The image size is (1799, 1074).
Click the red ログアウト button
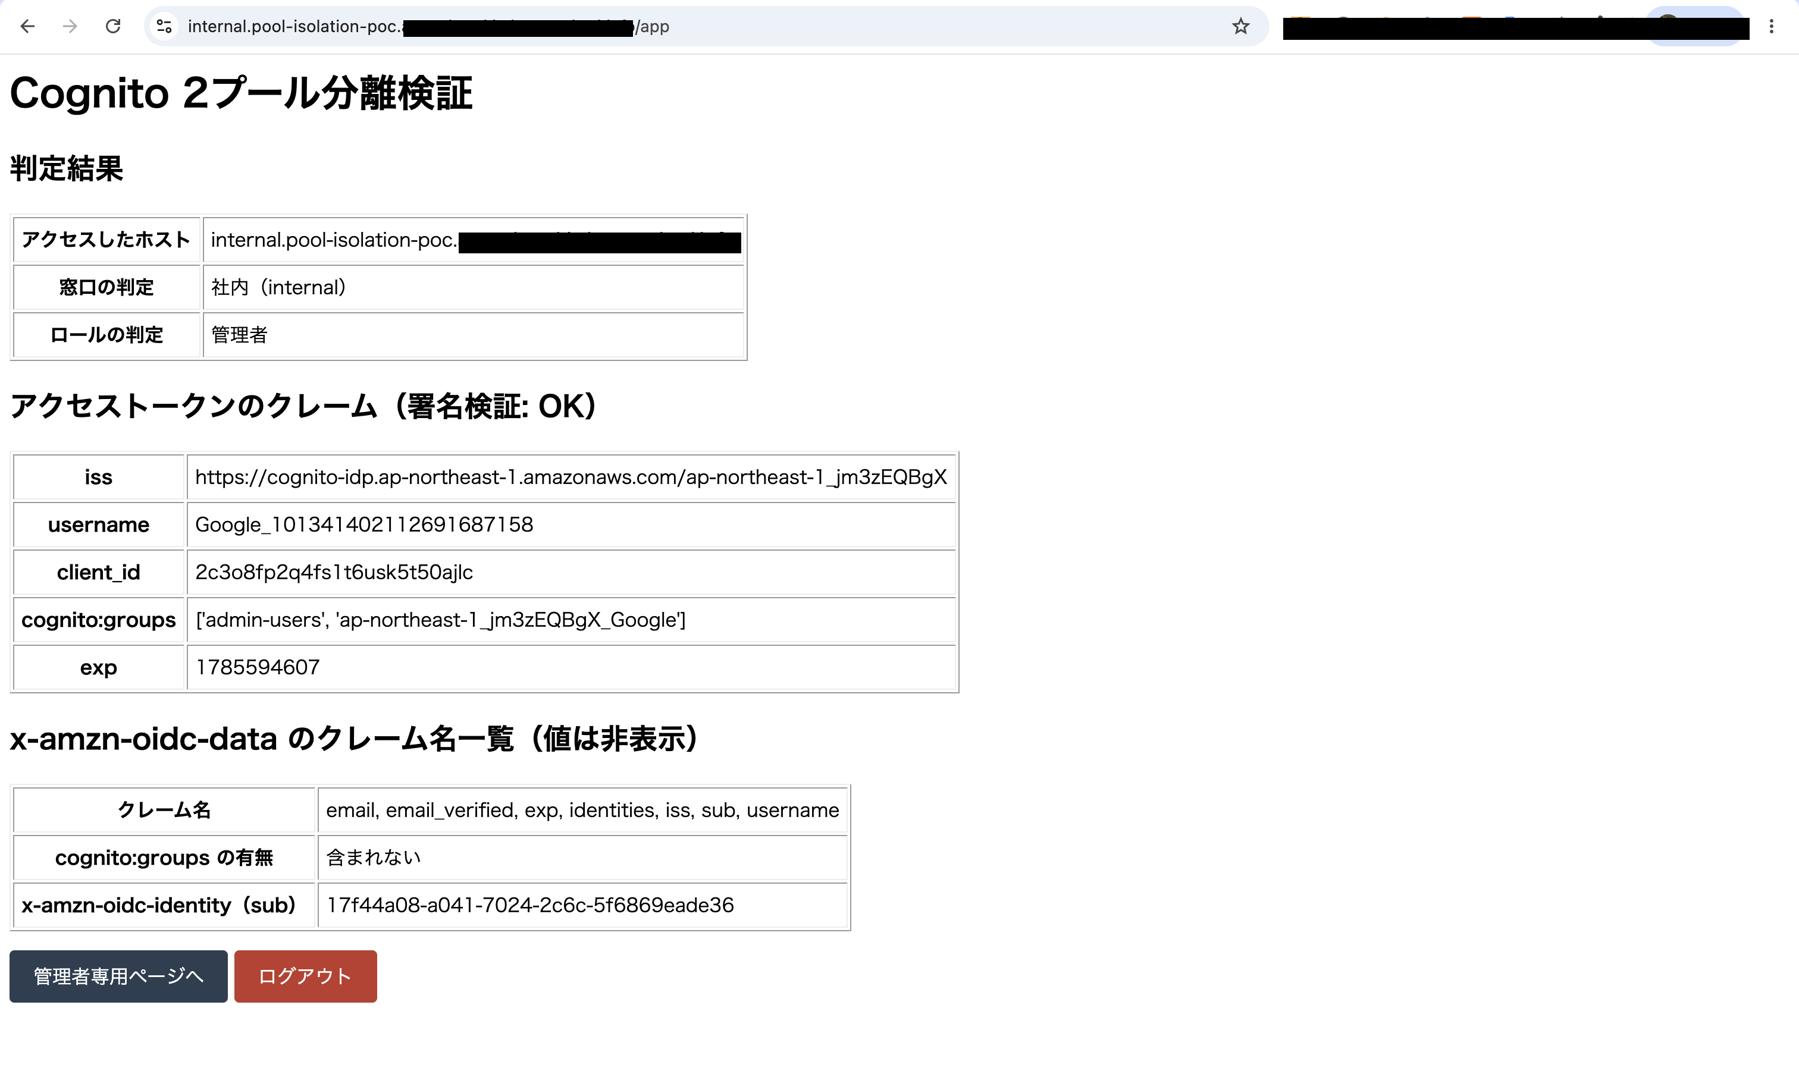306,976
